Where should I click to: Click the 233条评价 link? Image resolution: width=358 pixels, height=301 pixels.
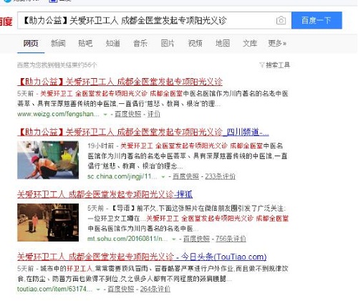coord(220,176)
